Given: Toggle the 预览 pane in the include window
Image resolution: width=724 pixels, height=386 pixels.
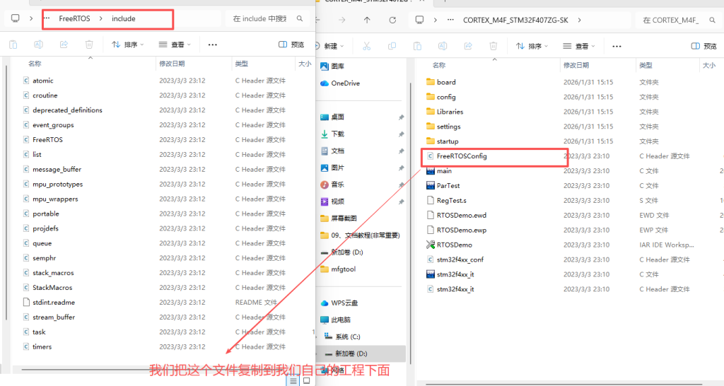Looking at the screenshot, I should pyautogui.click(x=291, y=45).
